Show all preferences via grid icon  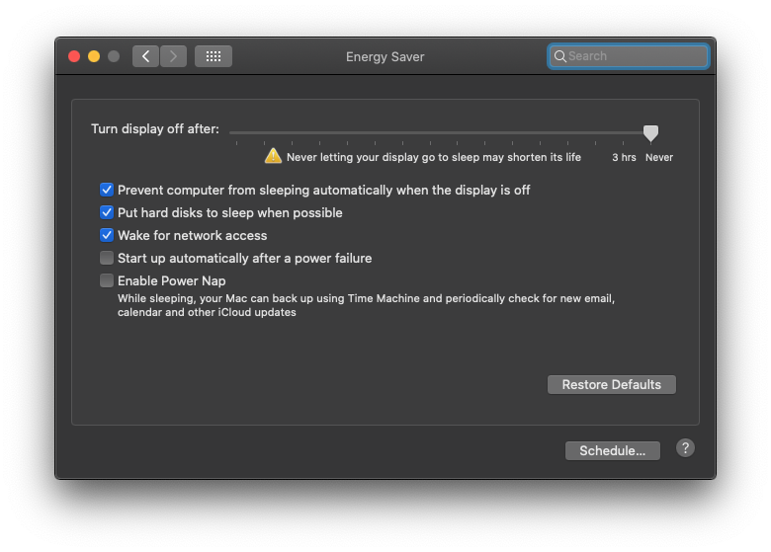(214, 56)
